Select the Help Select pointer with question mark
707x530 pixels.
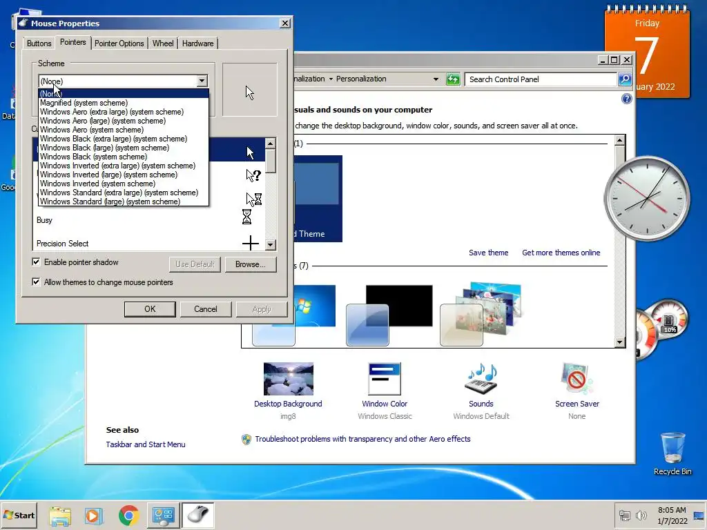[x=253, y=175]
